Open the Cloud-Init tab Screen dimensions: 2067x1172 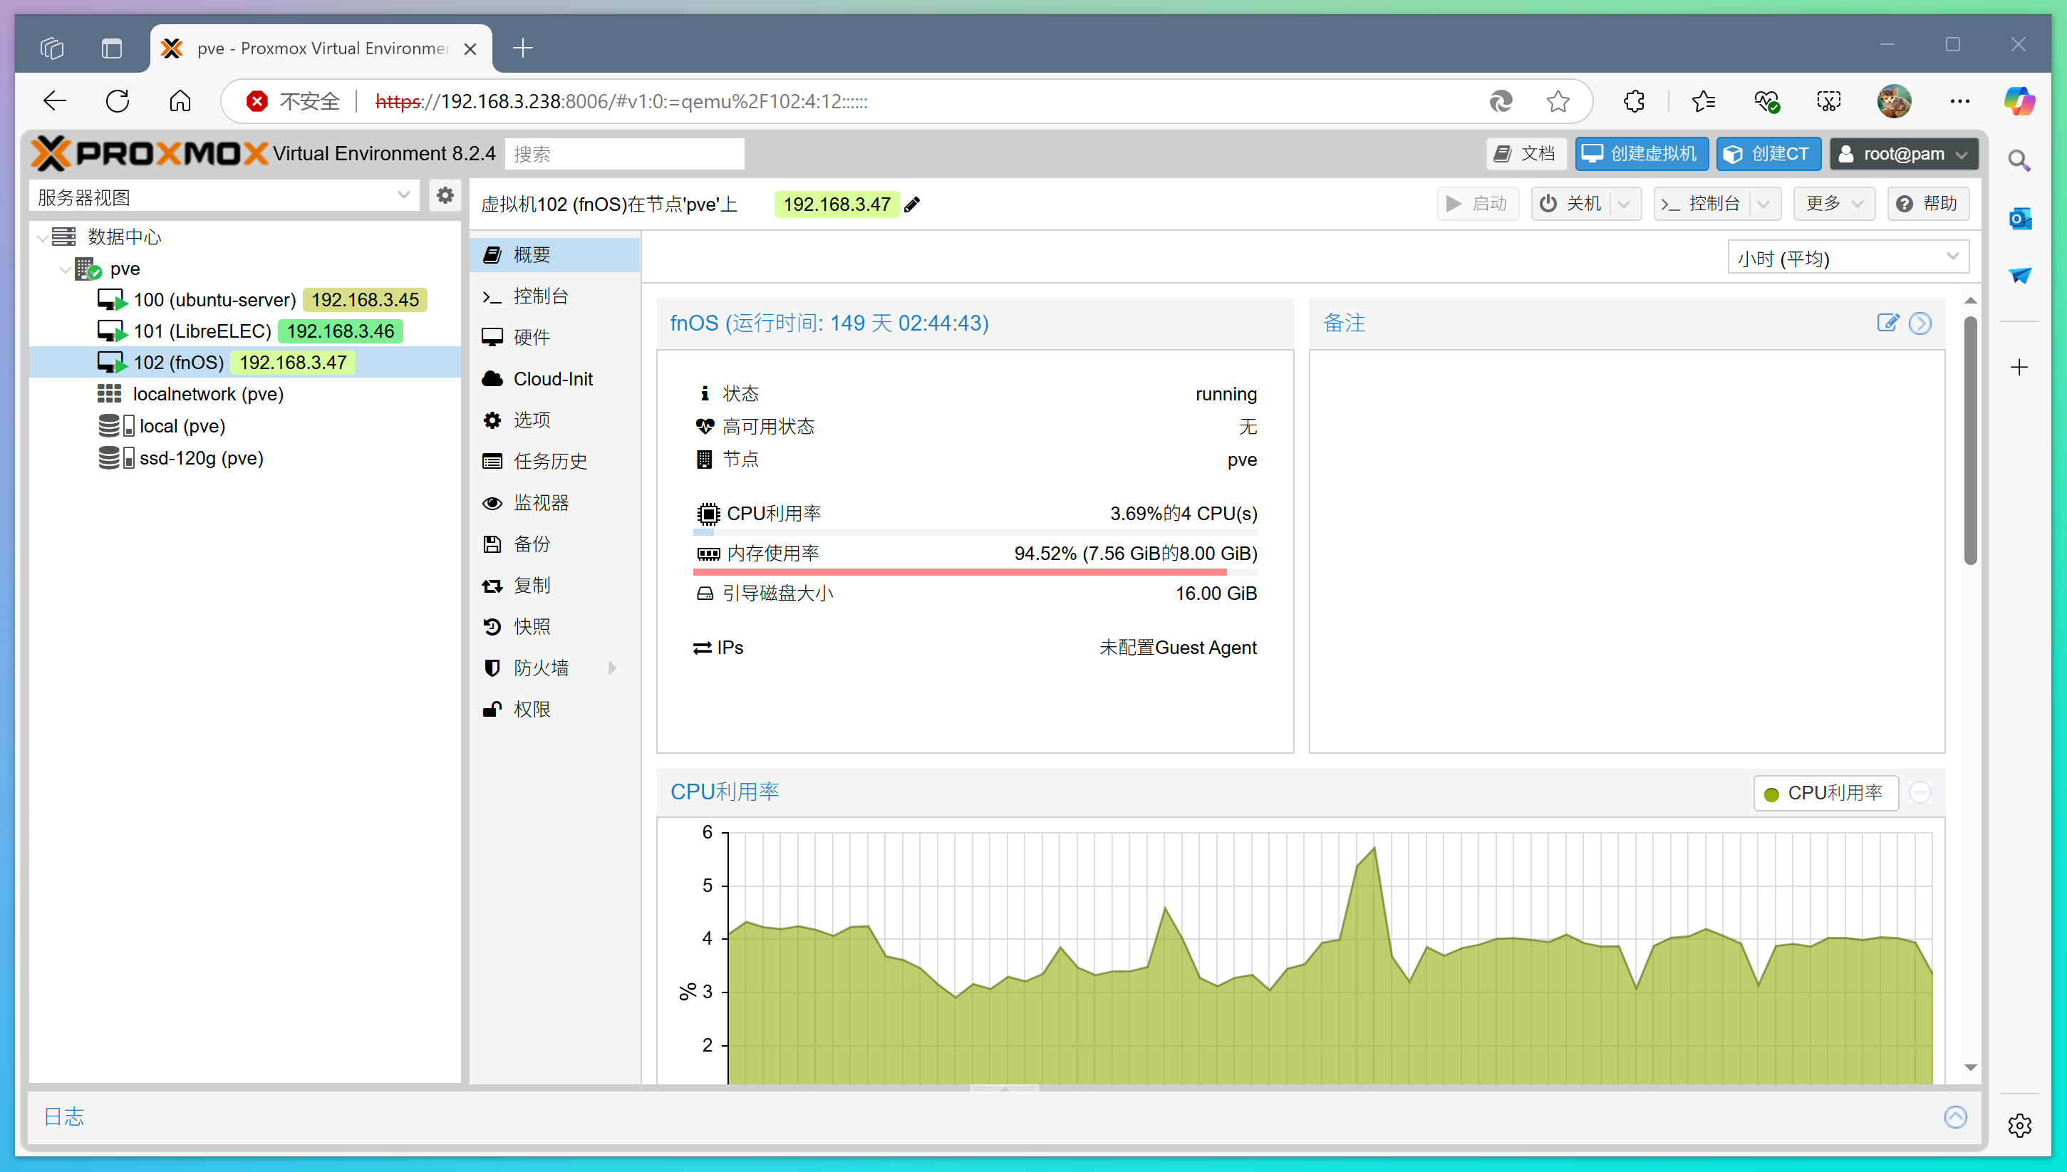pyautogui.click(x=552, y=378)
